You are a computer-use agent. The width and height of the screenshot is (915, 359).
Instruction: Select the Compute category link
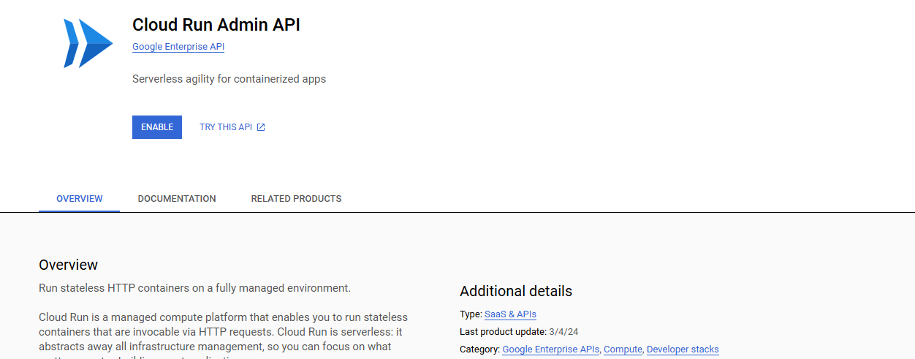click(623, 349)
